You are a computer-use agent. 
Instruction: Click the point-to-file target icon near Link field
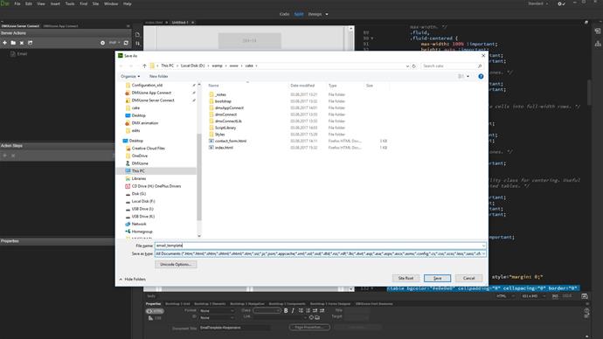click(x=311, y=318)
